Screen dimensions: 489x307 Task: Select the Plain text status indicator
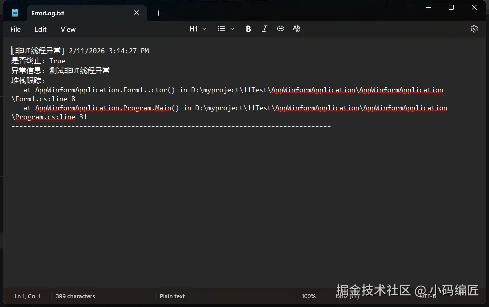(172, 296)
